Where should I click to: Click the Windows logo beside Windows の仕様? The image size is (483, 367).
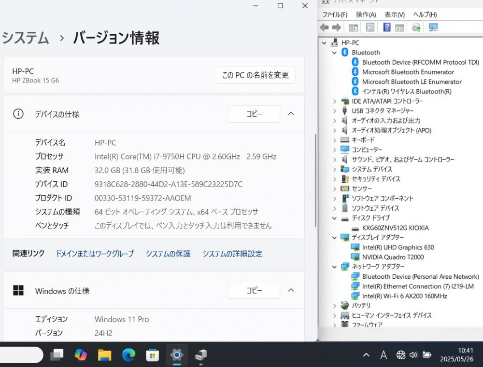[18, 290]
